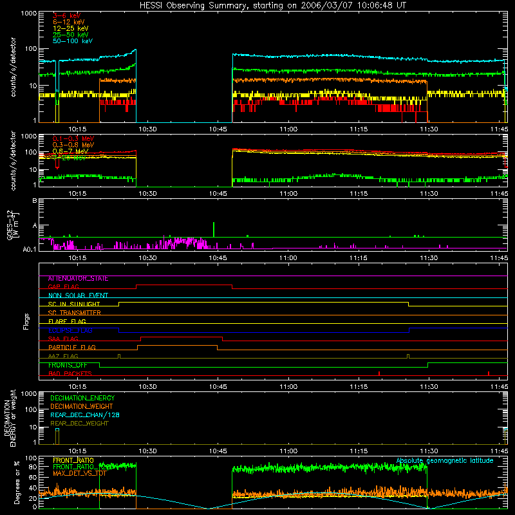This screenshot has height=515, width=515.
Task: Click the 11:30 tick label under bottom decimation plot
Action: pos(429,451)
